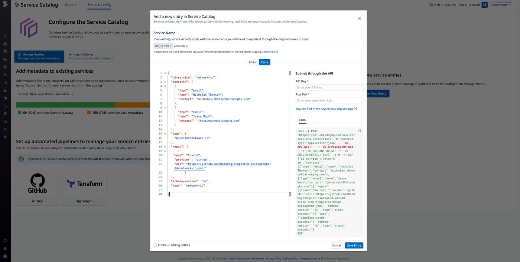Click inside the API Key input field
Image resolution: width=520 pixels, height=262 pixels.
(x=329, y=87)
